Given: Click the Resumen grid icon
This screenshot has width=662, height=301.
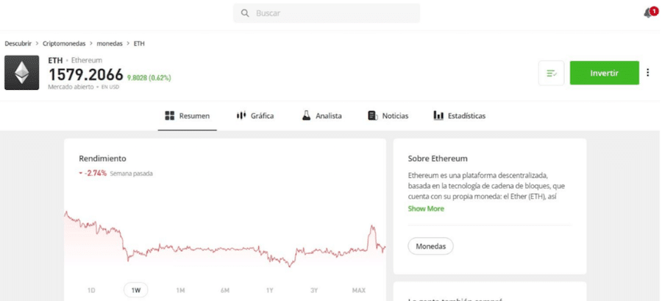Looking at the screenshot, I should coord(170,116).
